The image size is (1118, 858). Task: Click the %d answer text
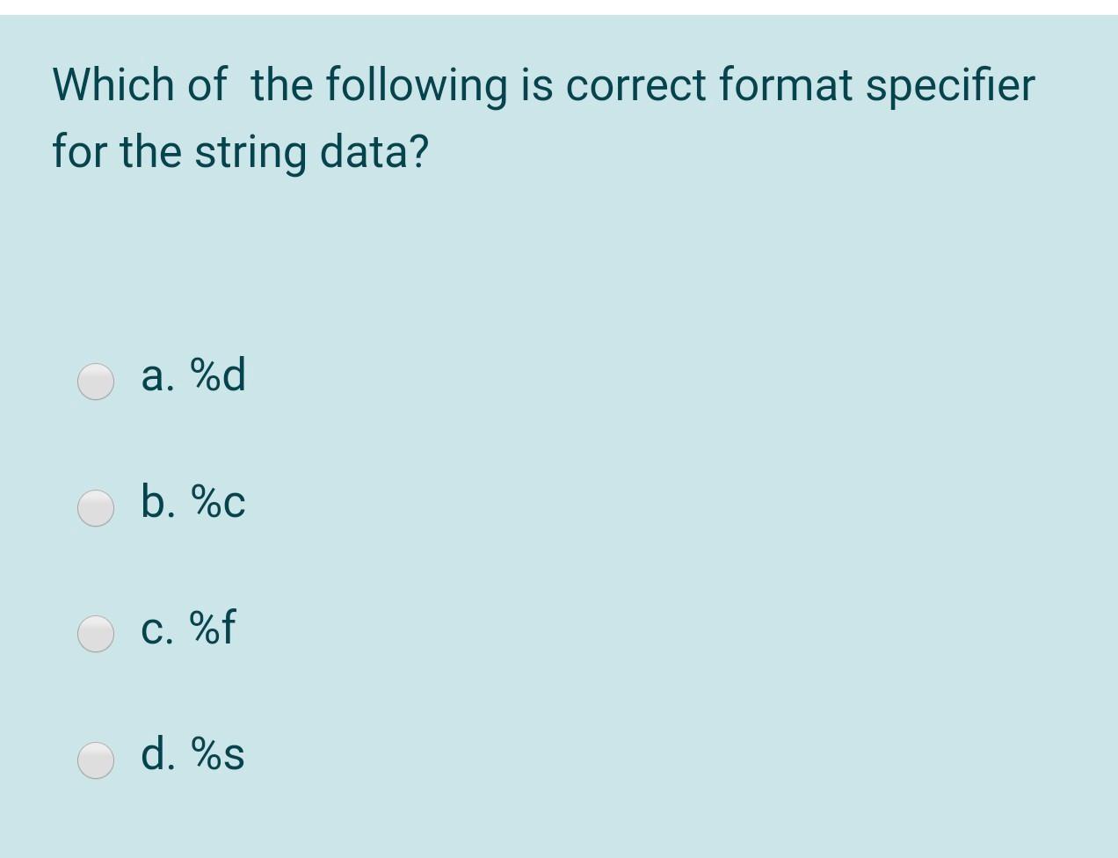pyautogui.click(x=220, y=378)
